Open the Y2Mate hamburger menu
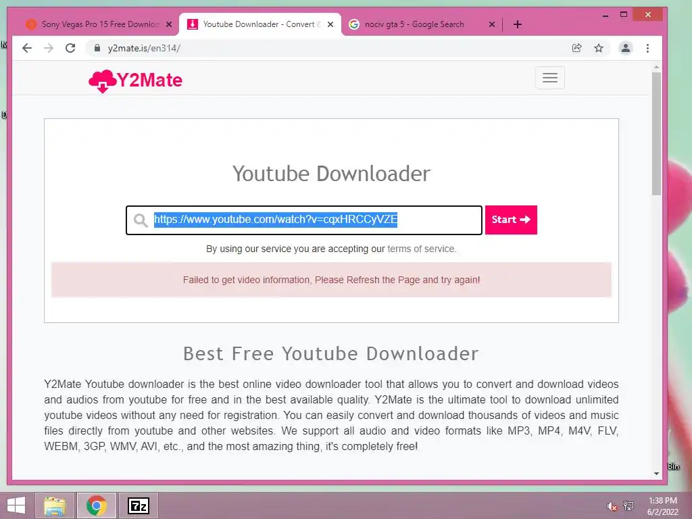 (549, 78)
